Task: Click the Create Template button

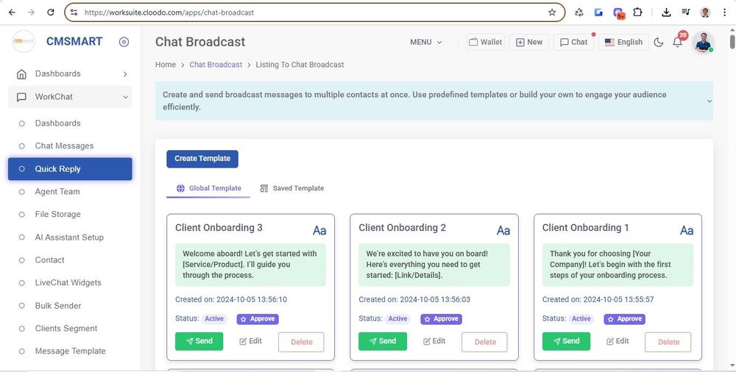Action: click(x=202, y=158)
